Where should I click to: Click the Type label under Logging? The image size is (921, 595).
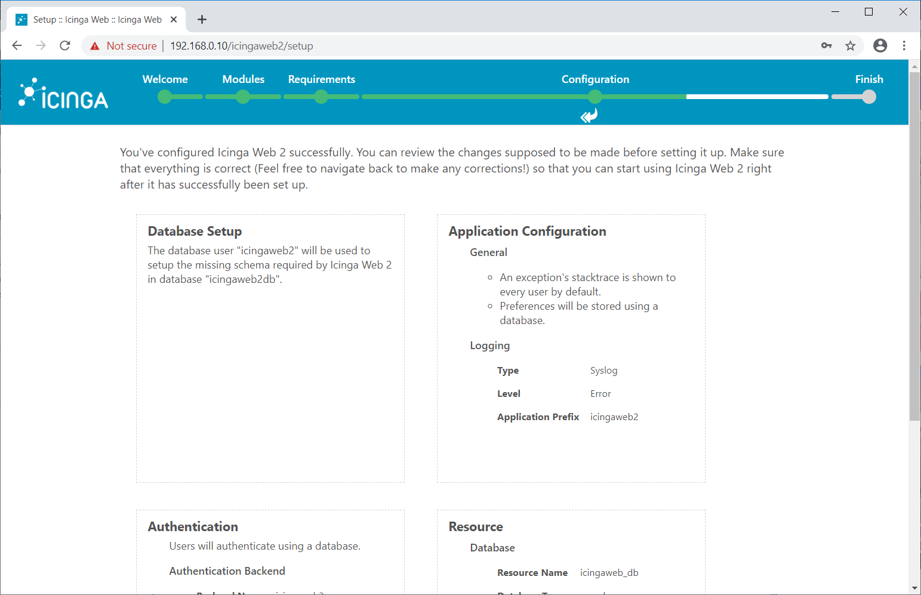(x=508, y=371)
